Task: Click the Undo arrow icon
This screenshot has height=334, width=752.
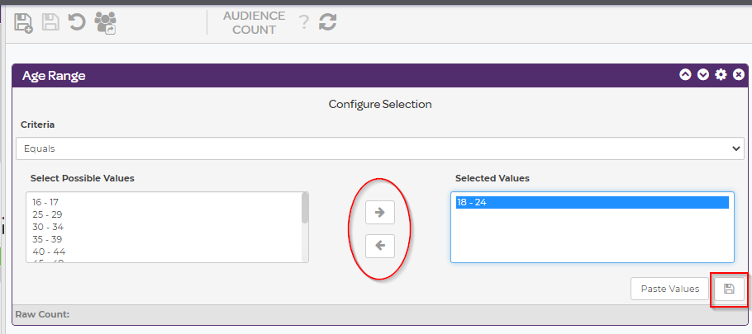Action: [77, 22]
